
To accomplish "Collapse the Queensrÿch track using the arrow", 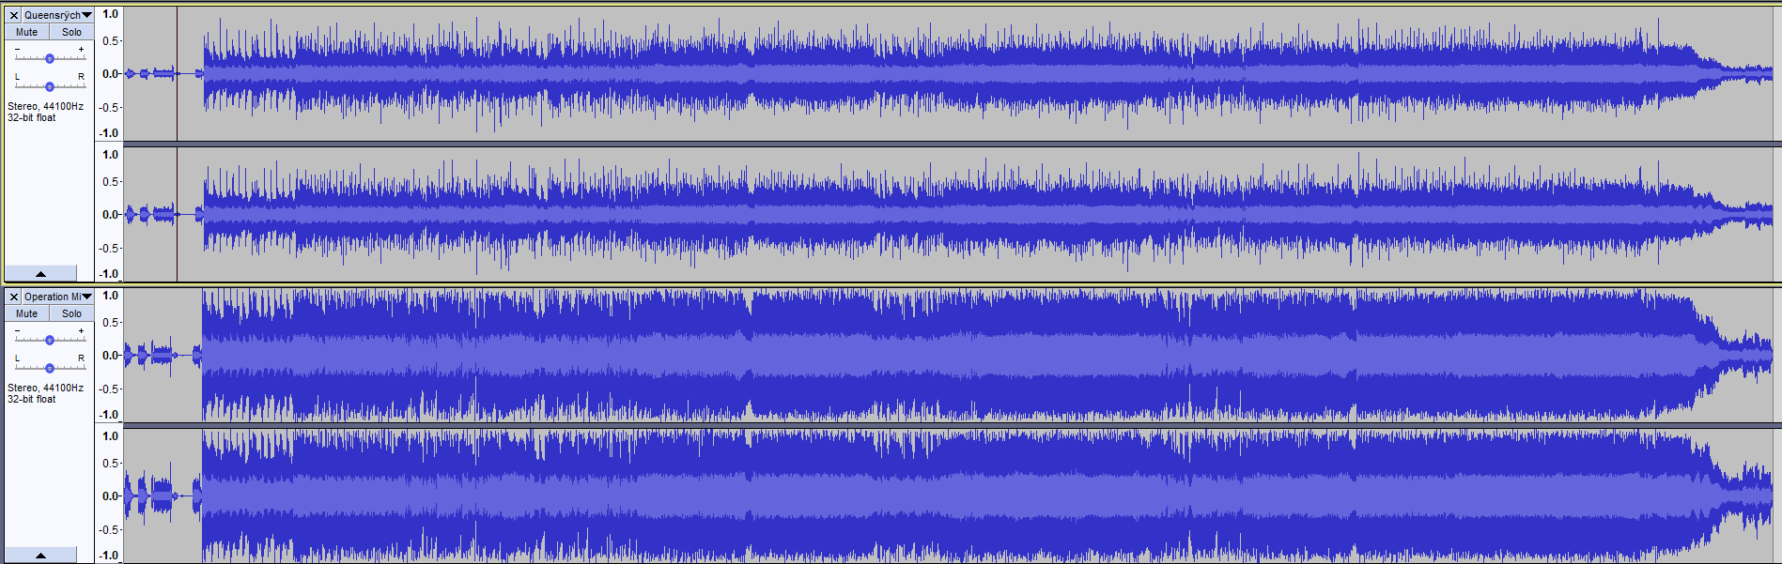I will click(40, 273).
